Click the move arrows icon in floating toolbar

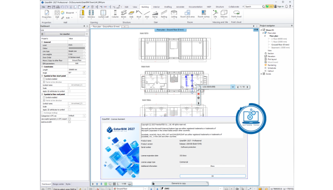pos(198,98)
